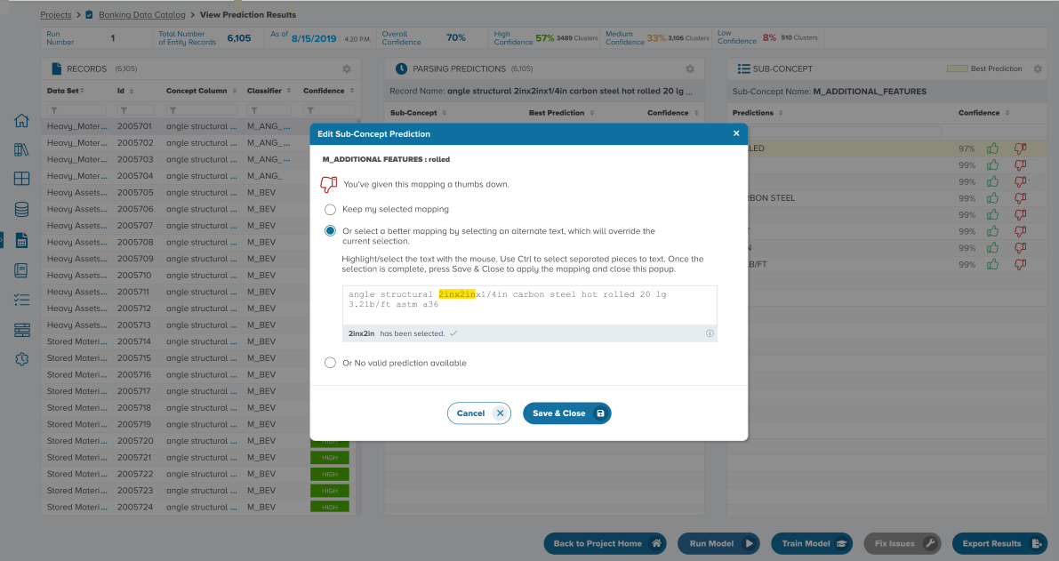Click thumbs up for ROLLED prediction

tap(993, 148)
